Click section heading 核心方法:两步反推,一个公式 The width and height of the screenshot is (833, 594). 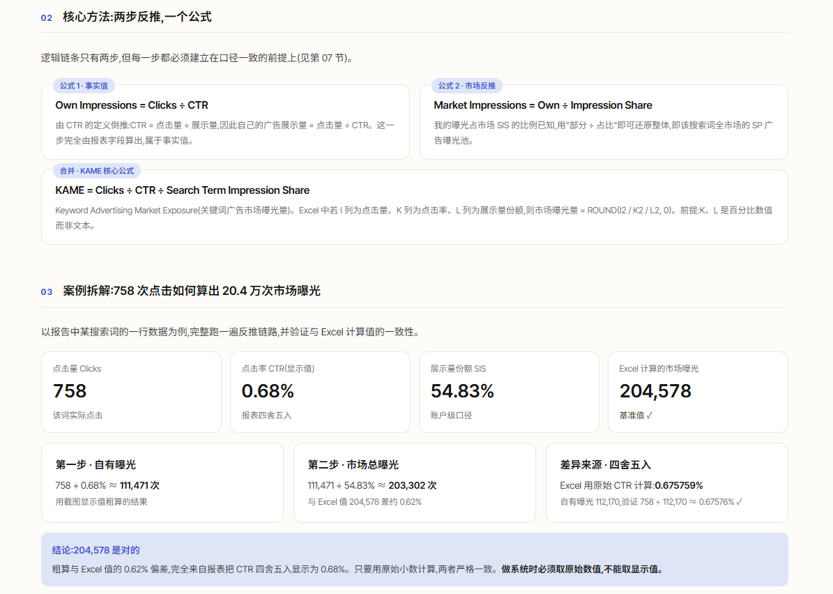pyautogui.click(x=137, y=17)
